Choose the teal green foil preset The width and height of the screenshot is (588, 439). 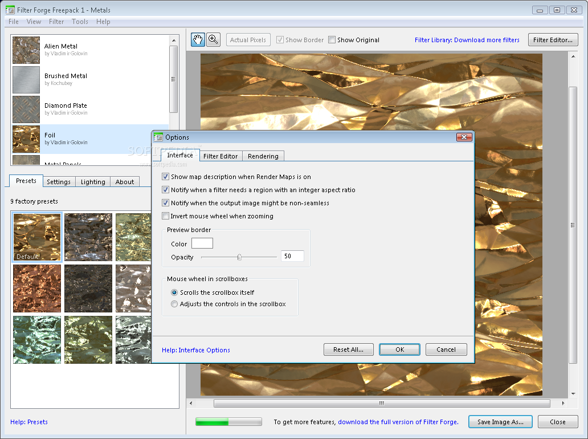click(x=36, y=340)
